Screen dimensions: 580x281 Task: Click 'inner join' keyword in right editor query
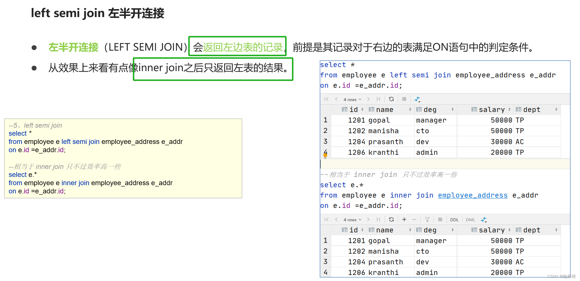[x=411, y=195]
